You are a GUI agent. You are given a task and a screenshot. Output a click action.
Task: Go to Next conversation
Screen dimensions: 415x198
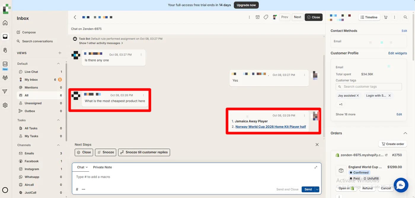[297, 17]
